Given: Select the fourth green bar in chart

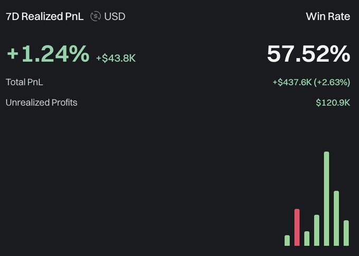Looking at the screenshot, I should tap(317, 230).
